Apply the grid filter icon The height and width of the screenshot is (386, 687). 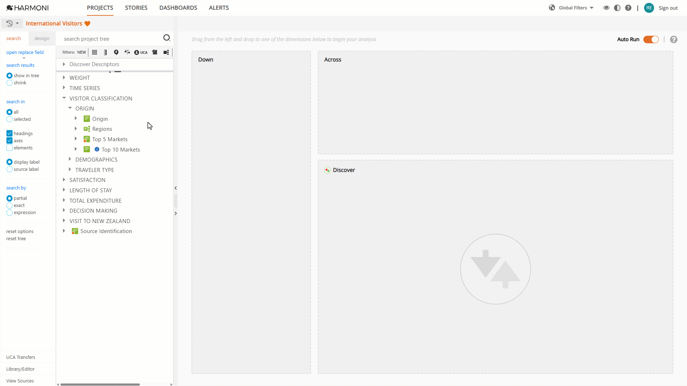tap(94, 52)
